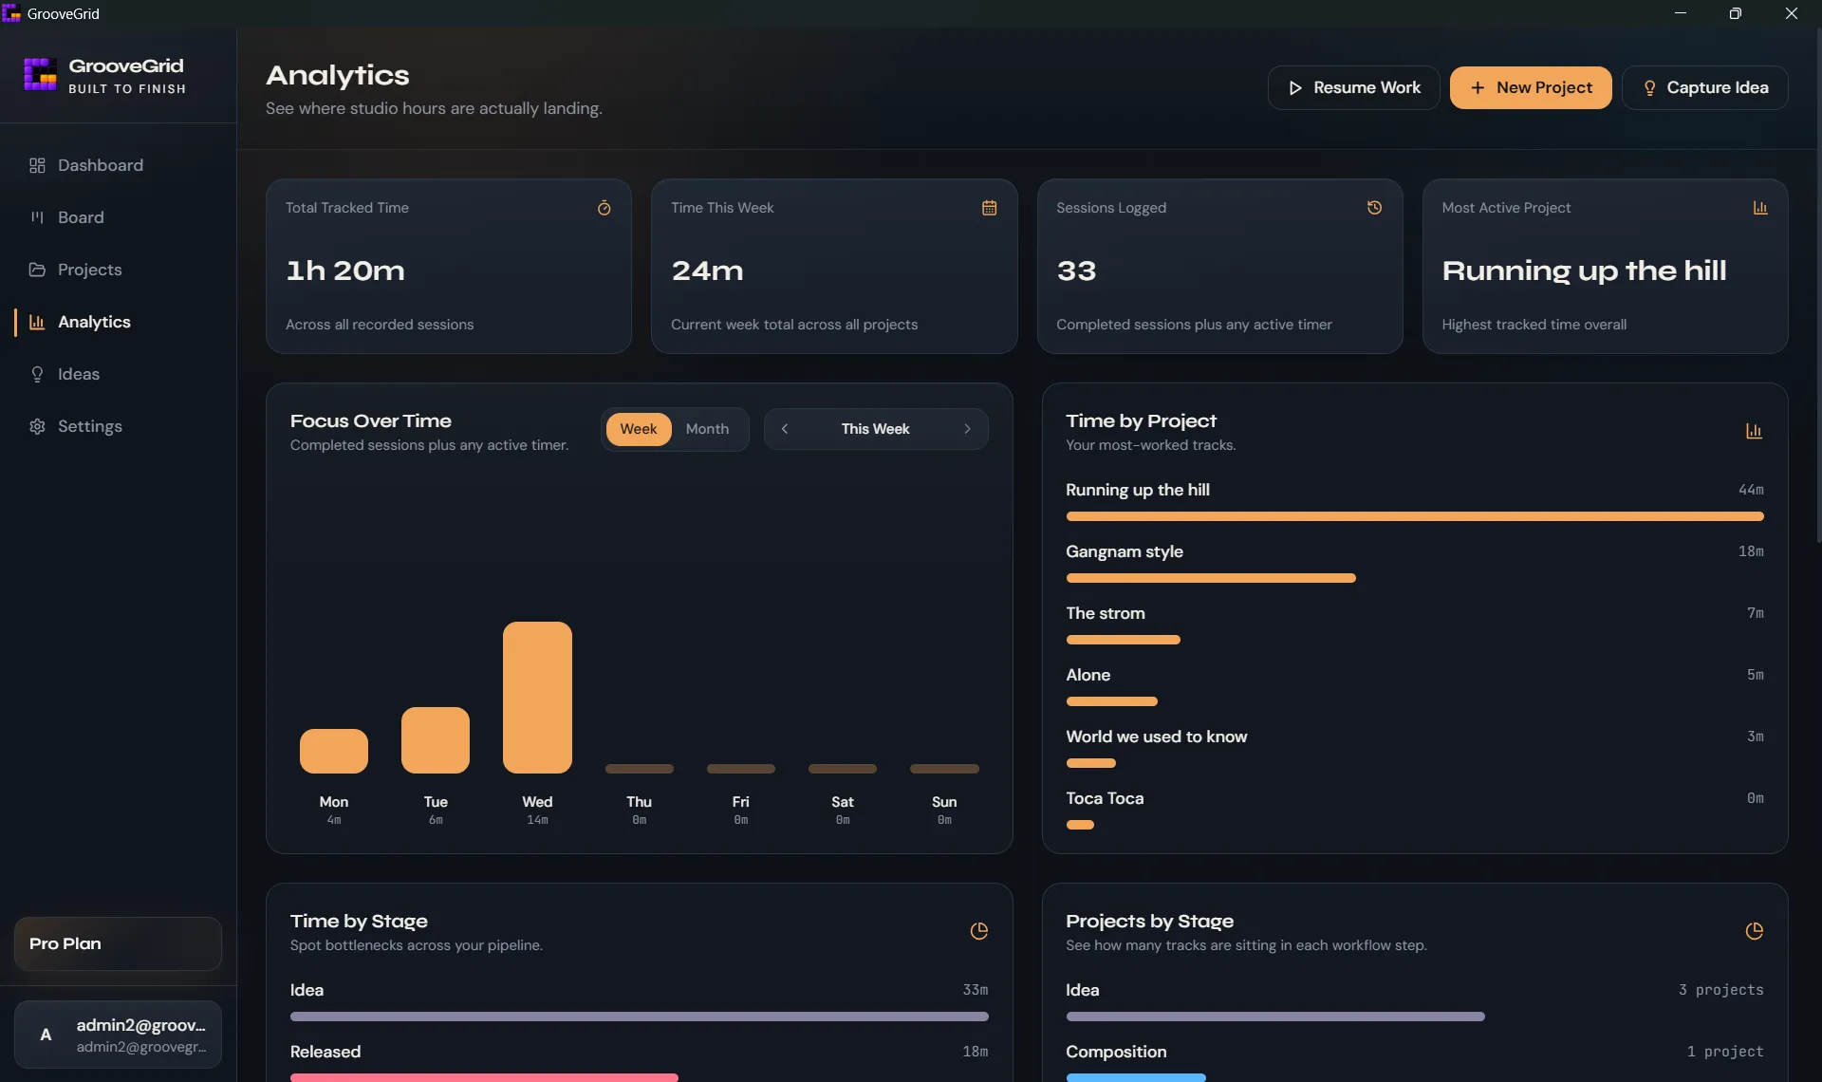
Task: Click the Tuesday bar in the chart
Action: click(436, 740)
